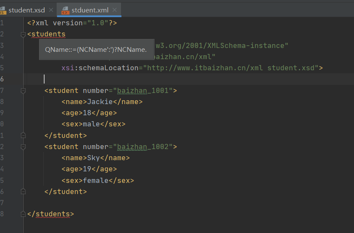Switch to the student.xsd tab
Image resolution: width=354 pixels, height=233 pixels.
27,10
